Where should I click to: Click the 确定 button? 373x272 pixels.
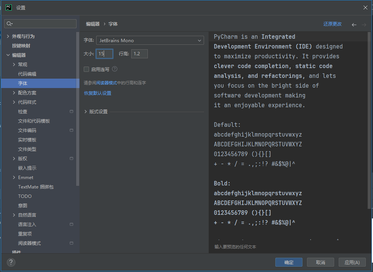tap(289, 262)
